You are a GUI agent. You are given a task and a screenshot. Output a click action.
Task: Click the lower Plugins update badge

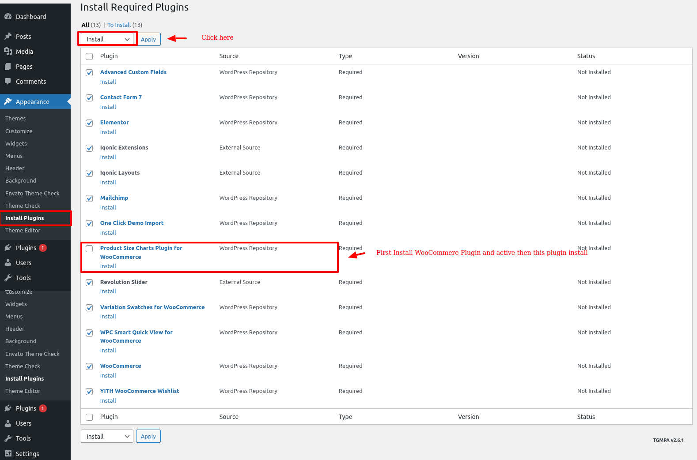tap(43, 408)
